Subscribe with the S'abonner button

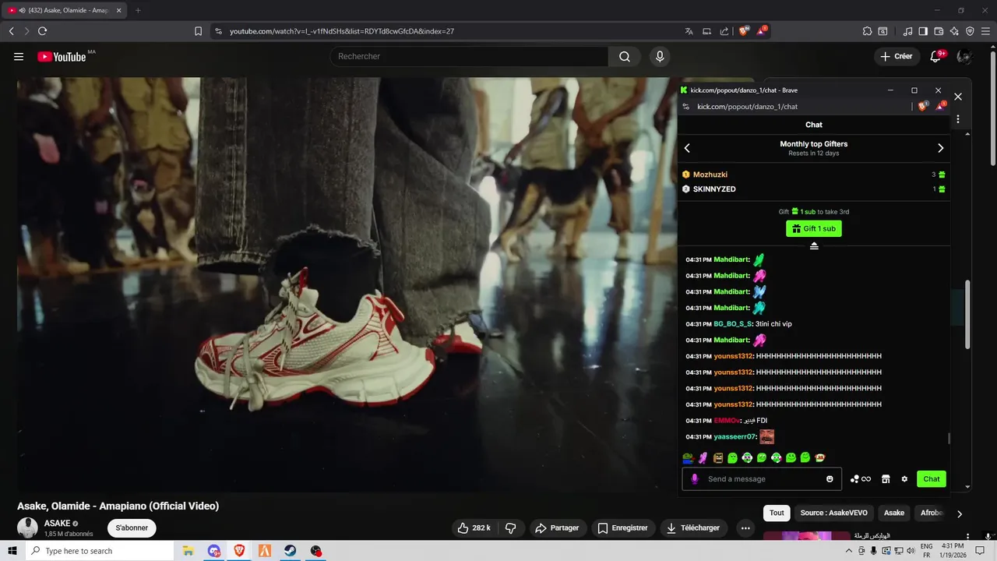click(x=132, y=527)
